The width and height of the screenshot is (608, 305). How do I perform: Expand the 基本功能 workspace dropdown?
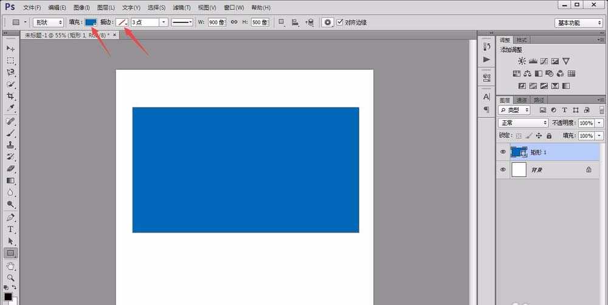point(578,22)
